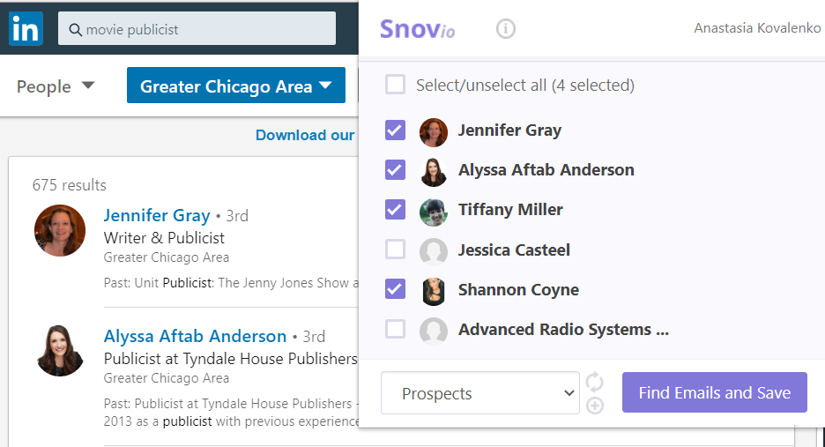Click the refresh list icon beside Prospects
Image resolution: width=825 pixels, height=447 pixels.
(595, 382)
